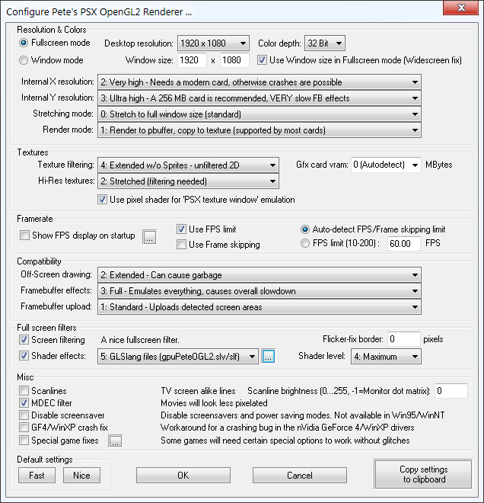Open Framebuffer upload dropdown
Image resolution: width=484 pixels, height=503 pixels.
tap(260, 307)
